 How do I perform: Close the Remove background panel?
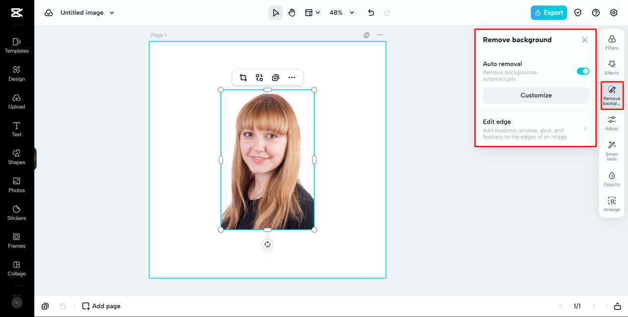point(584,40)
